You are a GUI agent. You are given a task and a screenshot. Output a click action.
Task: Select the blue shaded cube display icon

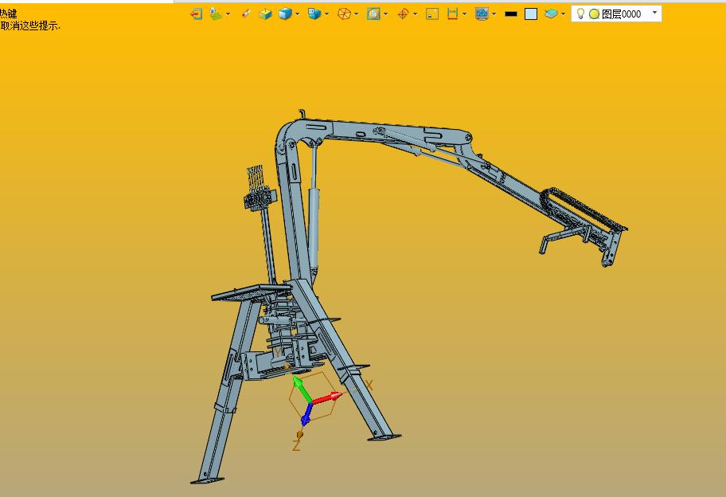(x=285, y=14)
